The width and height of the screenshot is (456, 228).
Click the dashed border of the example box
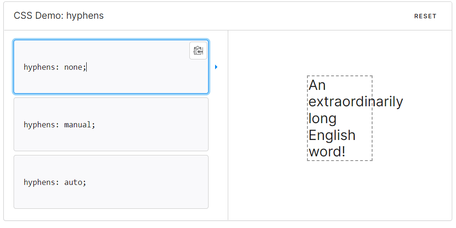pos(340,76)
